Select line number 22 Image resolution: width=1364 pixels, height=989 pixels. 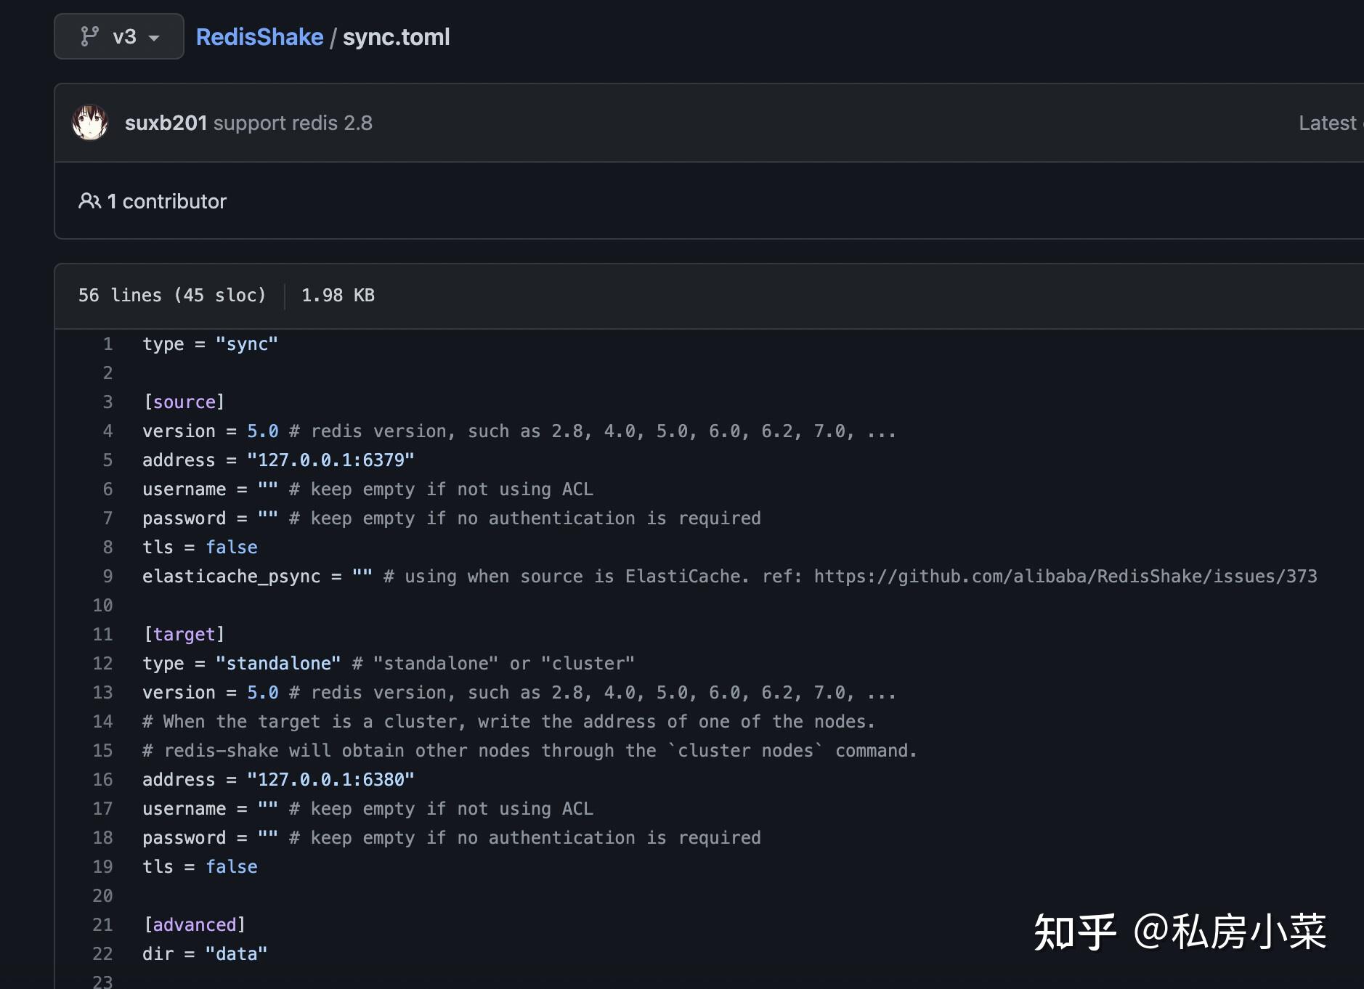pos(103,953)
